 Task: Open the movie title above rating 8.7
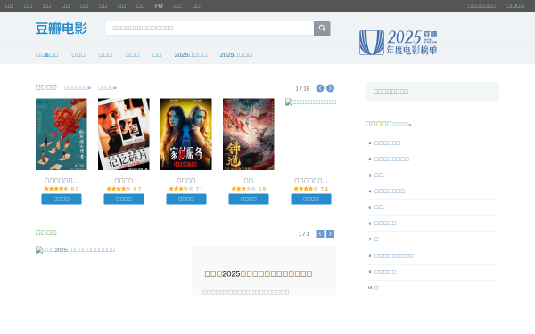[x=124, y=181]
